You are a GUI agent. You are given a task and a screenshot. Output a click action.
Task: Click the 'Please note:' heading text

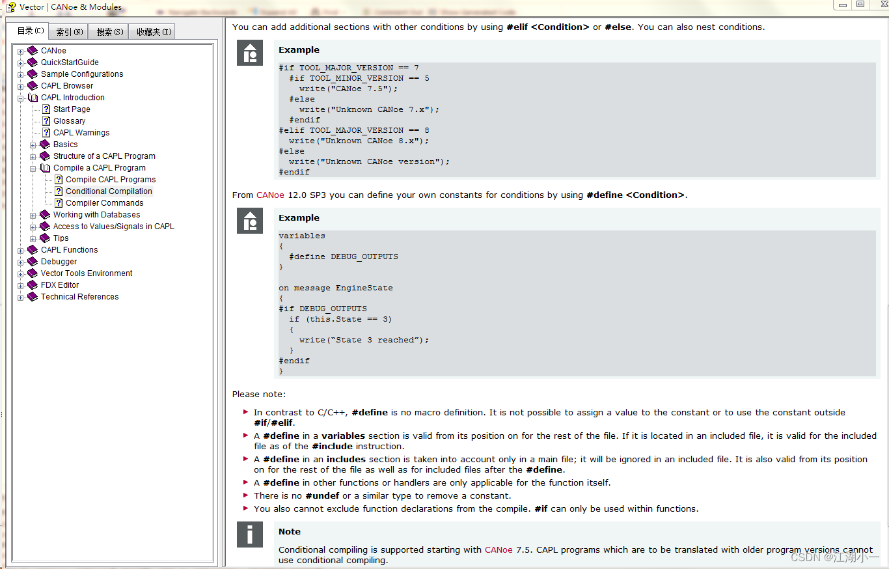pyautogui.click(x=259, y=394)
